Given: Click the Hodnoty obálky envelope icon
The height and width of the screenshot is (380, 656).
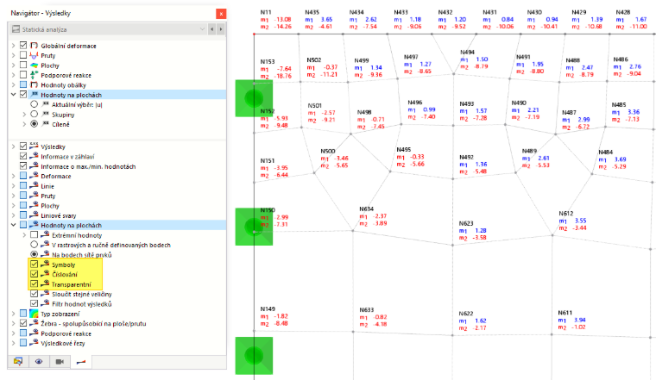Looking at the screenshot, I should [x=34, y=84].
